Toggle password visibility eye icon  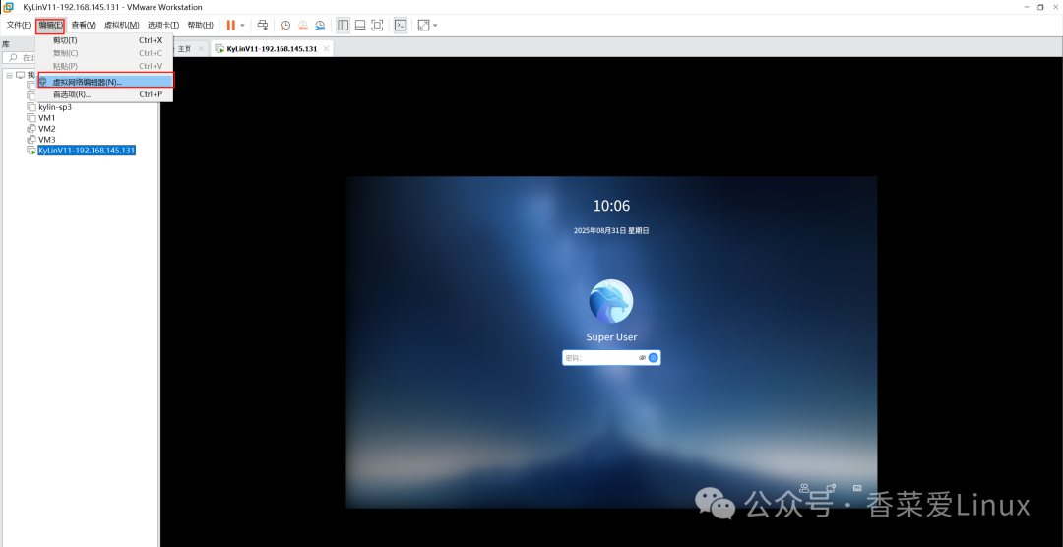click(x=642, y=358)
